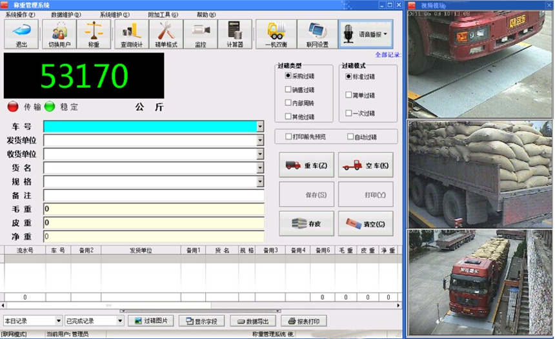Click 报表打印 report print button
Screen dimensions: 555x339
point(304,321)
